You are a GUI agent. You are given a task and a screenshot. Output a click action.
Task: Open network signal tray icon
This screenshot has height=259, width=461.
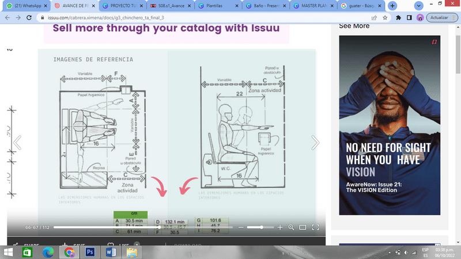coord(414,253)
